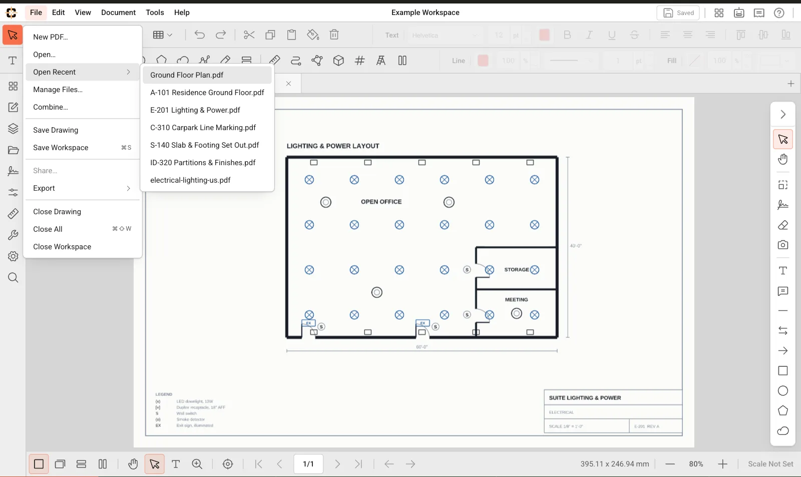Click the Line color swatch
This screenshot has height=477, width=801.
[x=483, y=61]
